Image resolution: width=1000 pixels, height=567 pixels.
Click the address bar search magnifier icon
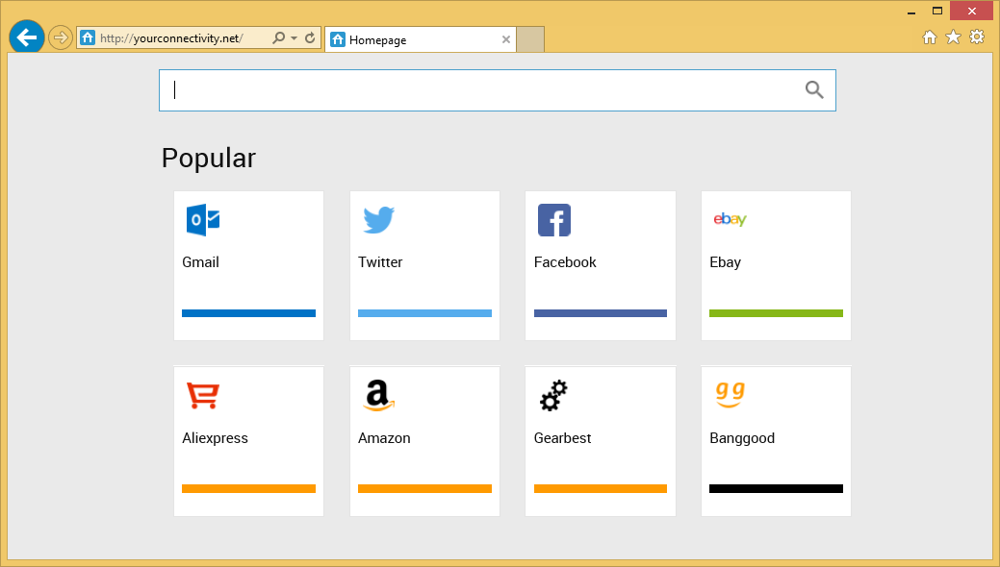click(279, 37)
